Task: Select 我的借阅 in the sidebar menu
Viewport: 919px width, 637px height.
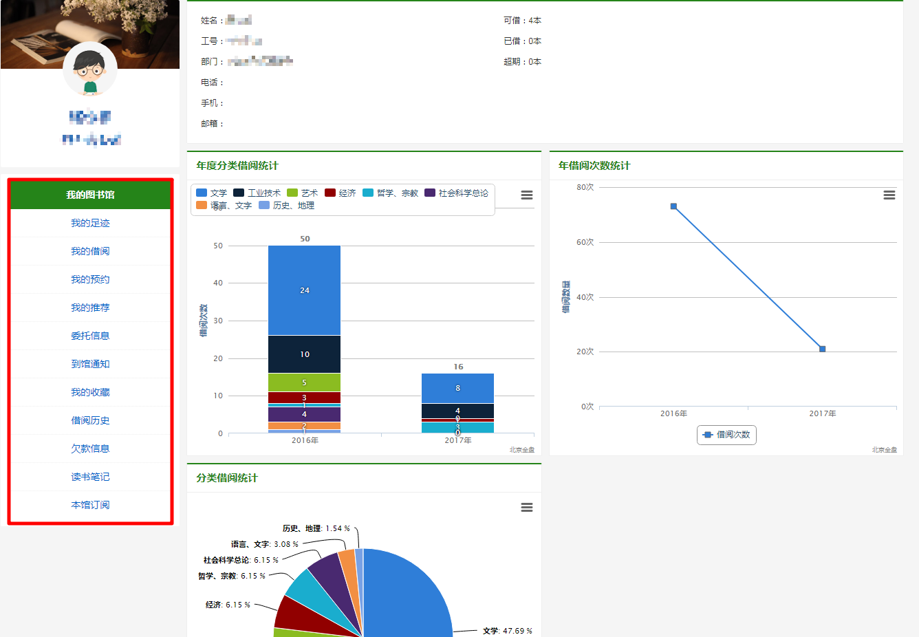Action: click(90, 251)
